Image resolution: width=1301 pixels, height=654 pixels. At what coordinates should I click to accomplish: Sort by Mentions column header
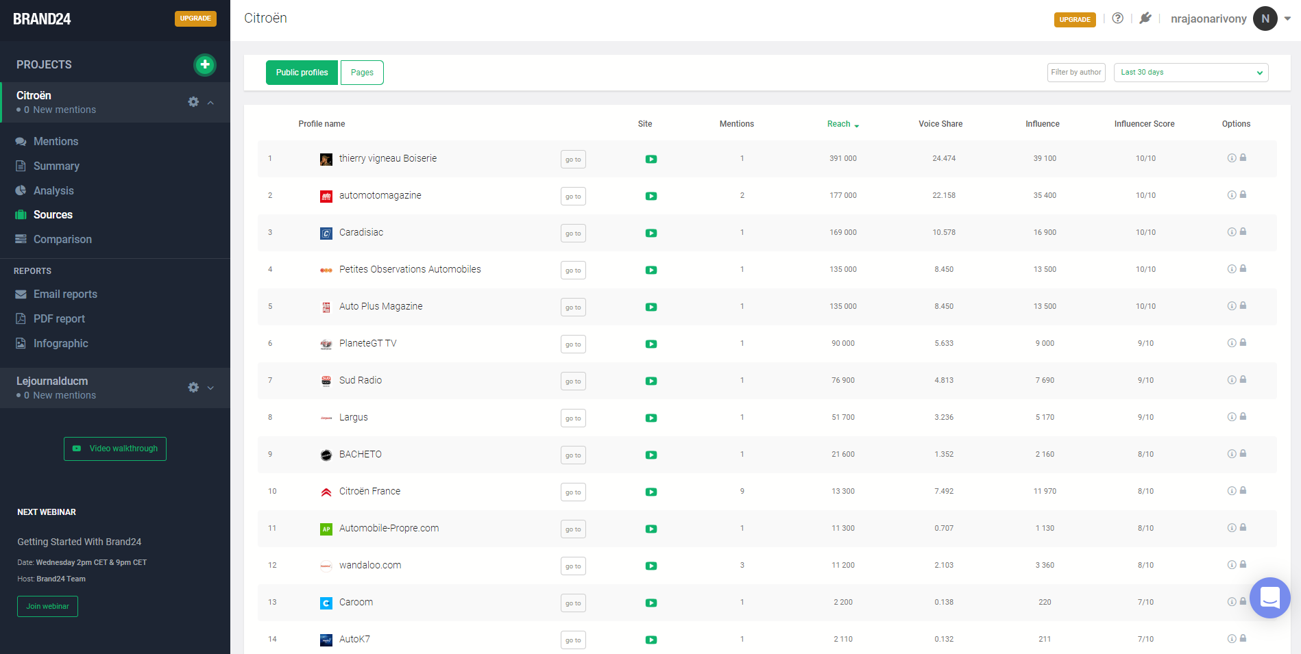(736, 124)
